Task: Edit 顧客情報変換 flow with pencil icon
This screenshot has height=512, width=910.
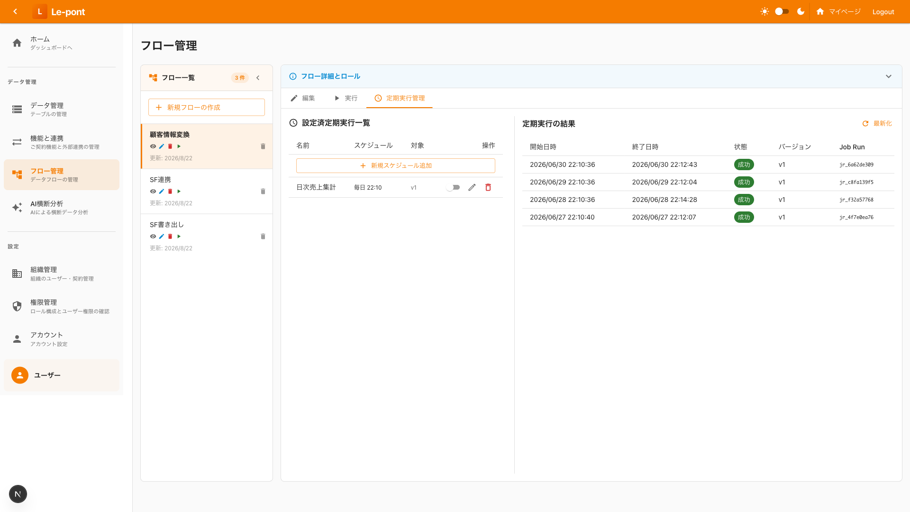Action: 162,146
